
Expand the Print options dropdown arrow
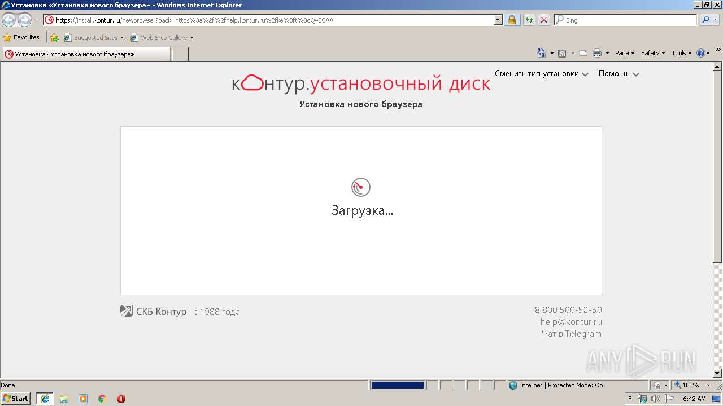[x=607, y=53]
